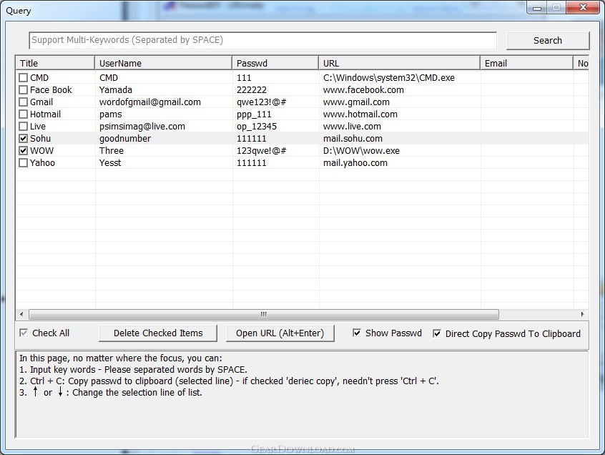Select username wordofgmail@gmail.com
605x455 pixels.
pyautogui.click(x=150, y=102)
